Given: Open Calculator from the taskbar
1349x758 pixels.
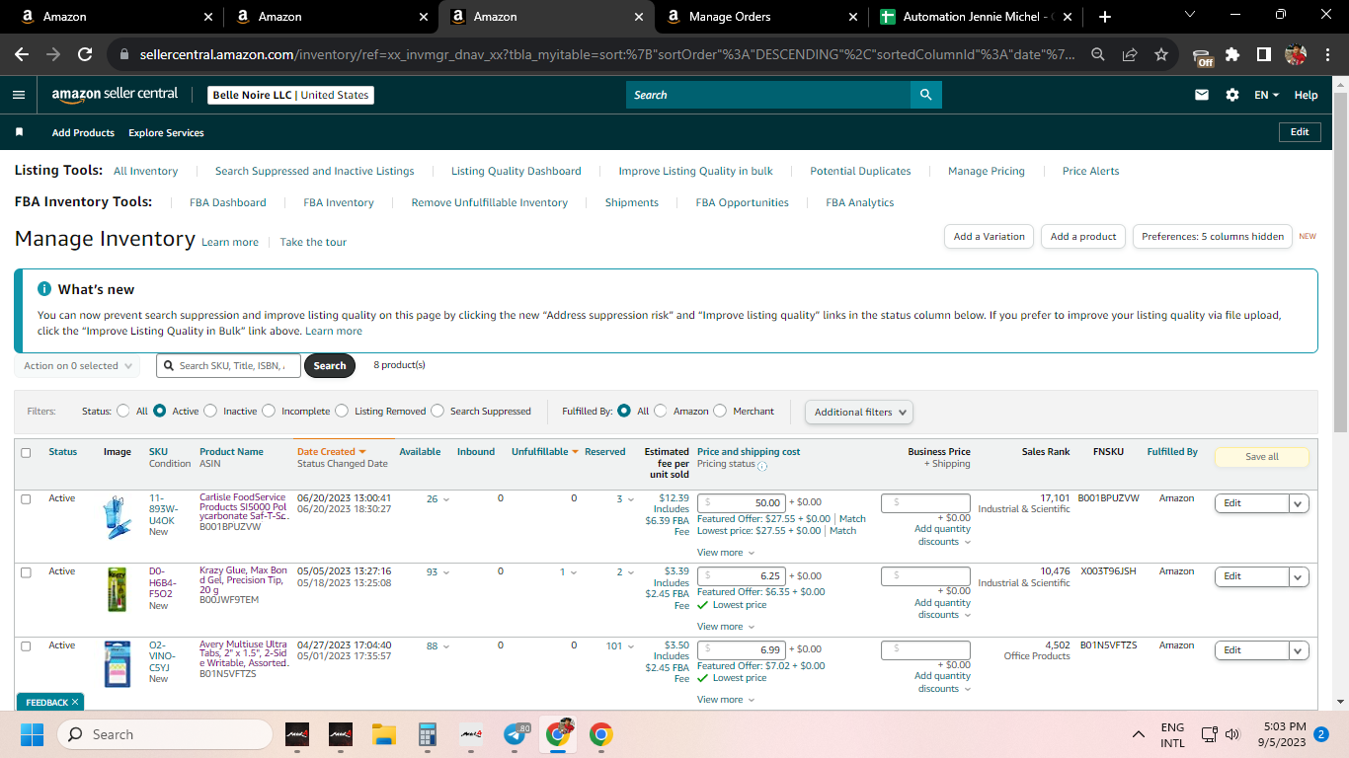Looking at the screenshot, I should [428, 734].
